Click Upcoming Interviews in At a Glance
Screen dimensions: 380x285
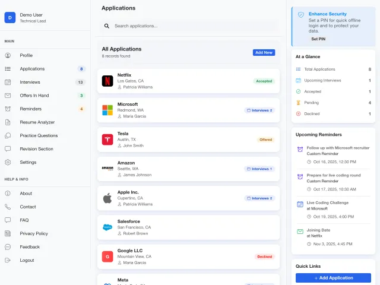(333, 81)
